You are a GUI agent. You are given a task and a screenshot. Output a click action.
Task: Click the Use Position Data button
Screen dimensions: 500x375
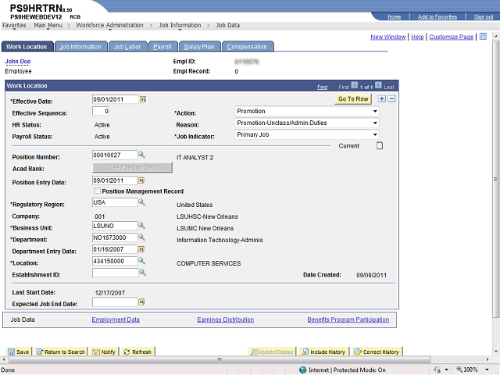[132, 167]
